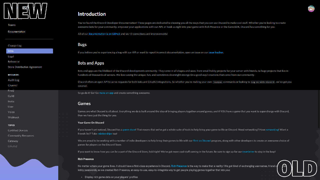This screenshot has height=180, width=320.
Task: Click 'Your Game On Discord' subheading
Action: (91, 123)
